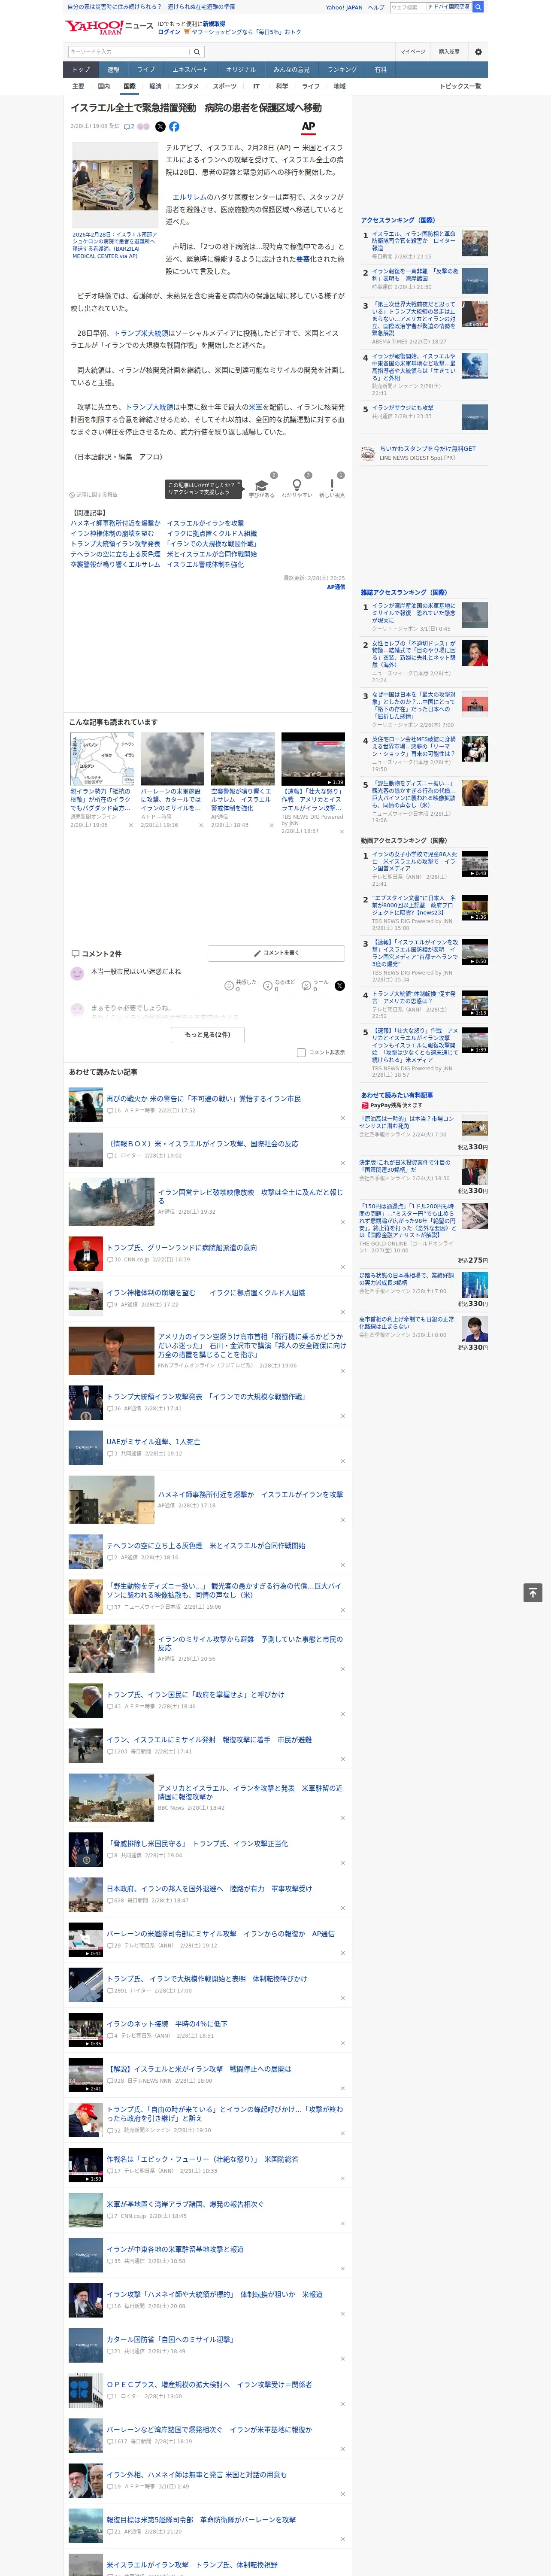Click the 記事に関する報告 link
Screen dimensions: 551x2576
[93, 495]
